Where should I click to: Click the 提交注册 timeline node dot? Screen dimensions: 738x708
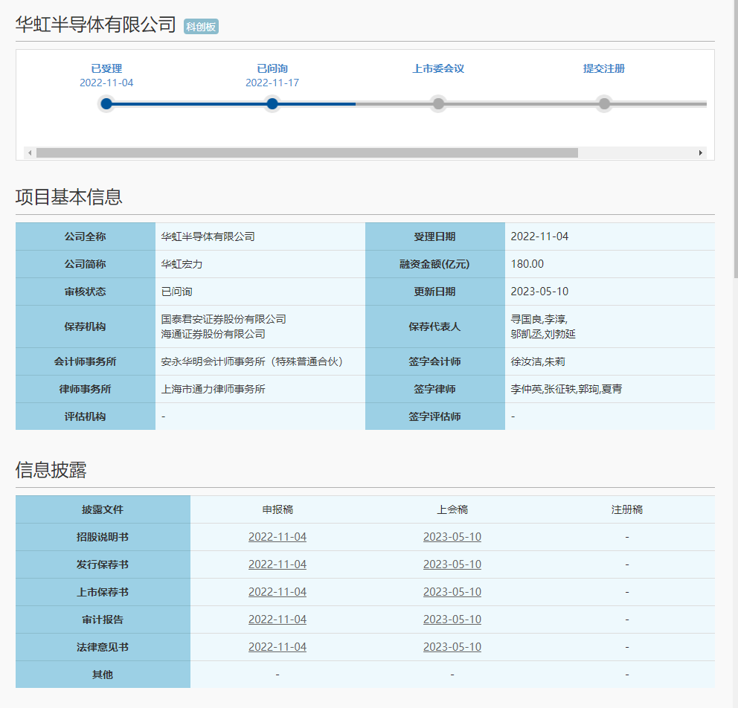(x=604, y=103)
